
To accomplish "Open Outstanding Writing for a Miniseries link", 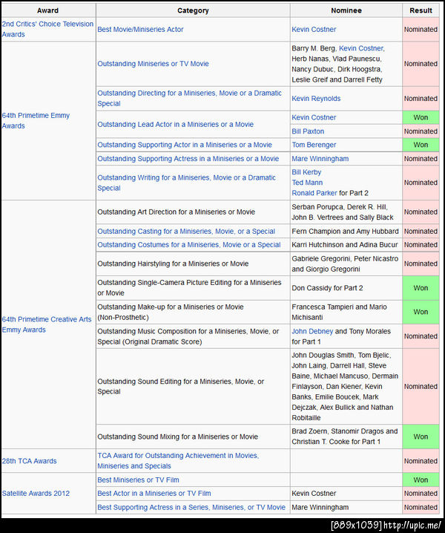I will [186, 183].
